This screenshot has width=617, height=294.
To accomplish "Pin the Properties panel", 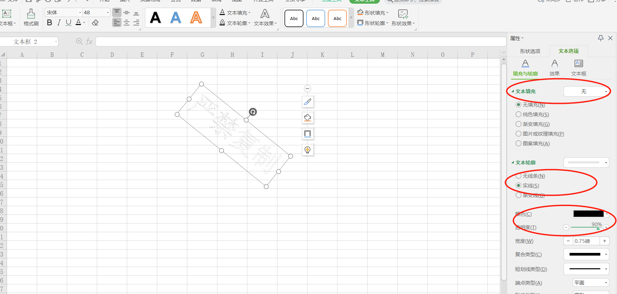I will 601,38.
